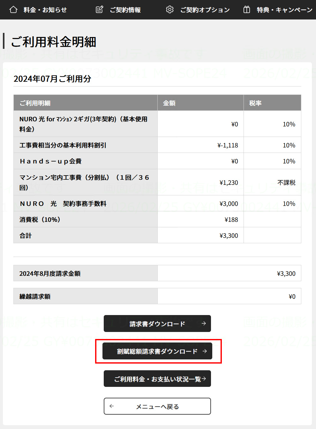316x429 pixels.
Task: Click the pencil-note icon beside ご契約情報
Action: (x=100, y=10)
